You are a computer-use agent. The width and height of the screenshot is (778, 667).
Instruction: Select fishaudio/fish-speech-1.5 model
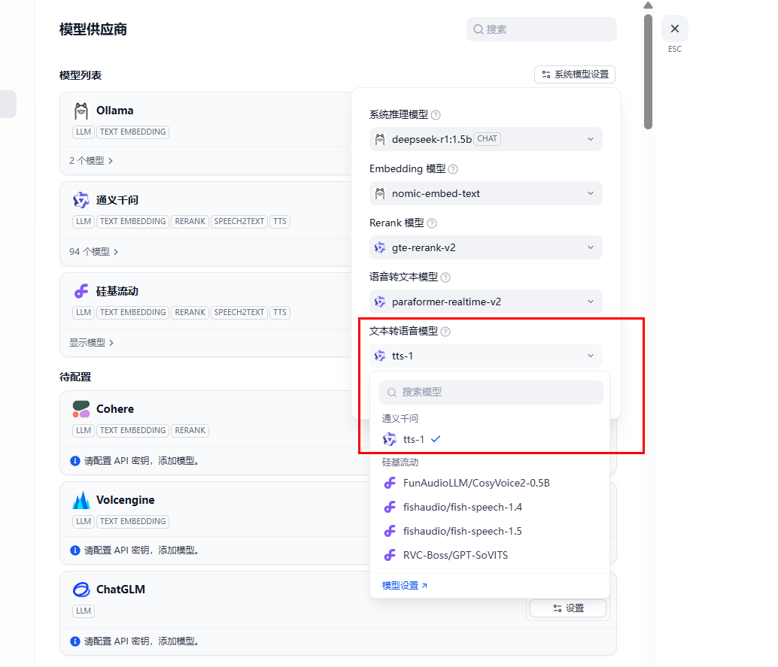[490, 531]
